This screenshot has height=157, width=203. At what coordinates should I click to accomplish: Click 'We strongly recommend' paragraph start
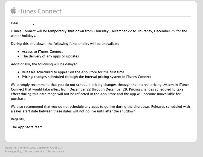click(31, 85)
